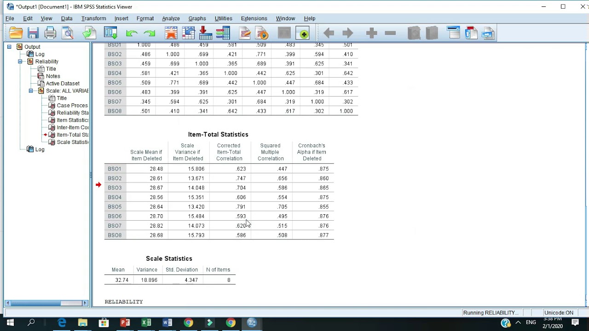Image resolution: width=589 pixels, height=331 pixels.
Task: Click the Scale Statistics variance value 18.896
Action: [149, 280]
